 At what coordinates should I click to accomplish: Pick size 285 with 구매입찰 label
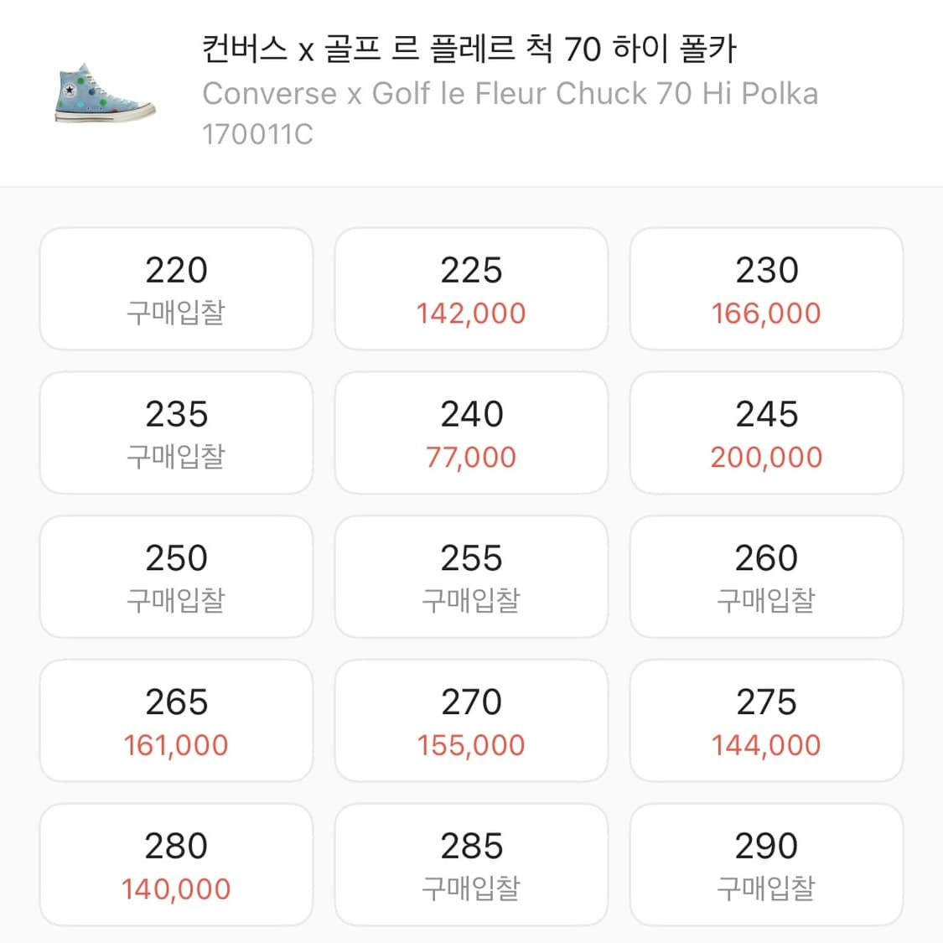471,864
